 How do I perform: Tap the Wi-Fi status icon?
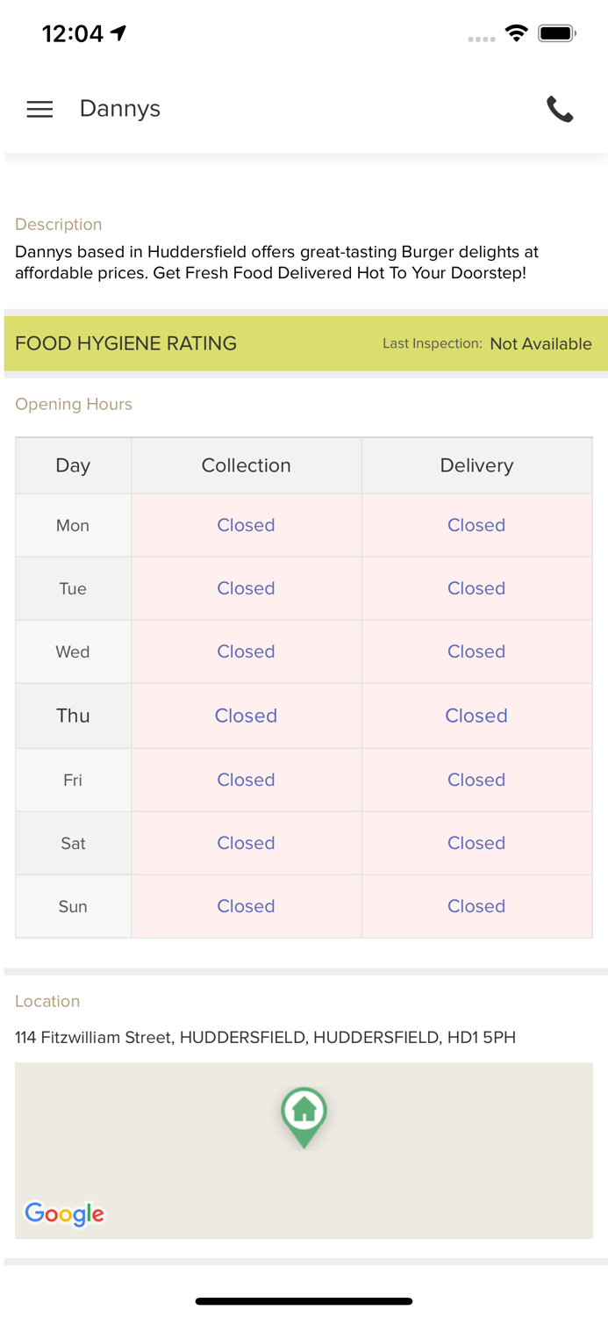pos(517,33)
